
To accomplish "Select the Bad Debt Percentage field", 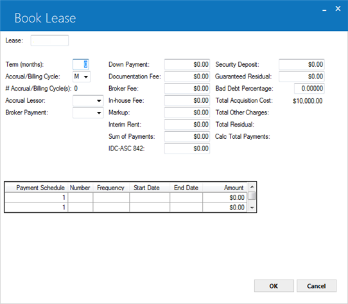I will point(309,89).
